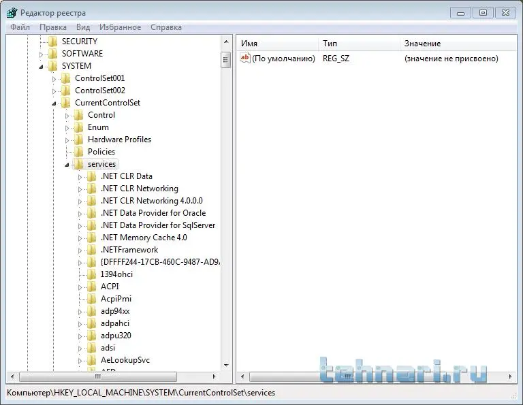Viewport: 523px width, 405px height.
Task: Click the tree pane vertical scrollbar thumb
Action: tap(226, 60)
